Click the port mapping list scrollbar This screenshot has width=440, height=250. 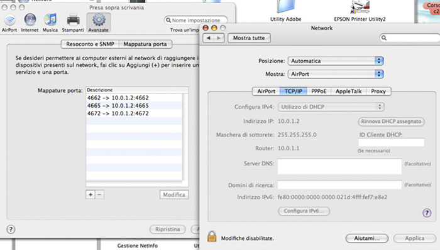185,137
